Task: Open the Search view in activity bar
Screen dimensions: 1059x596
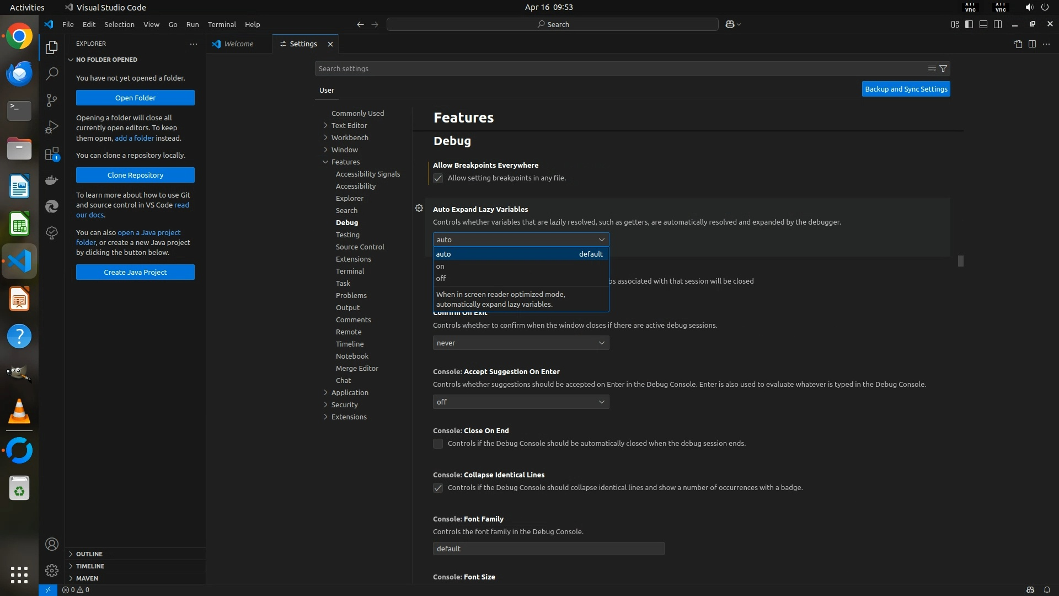Action: pyautogui.click(x=52, y=73)
